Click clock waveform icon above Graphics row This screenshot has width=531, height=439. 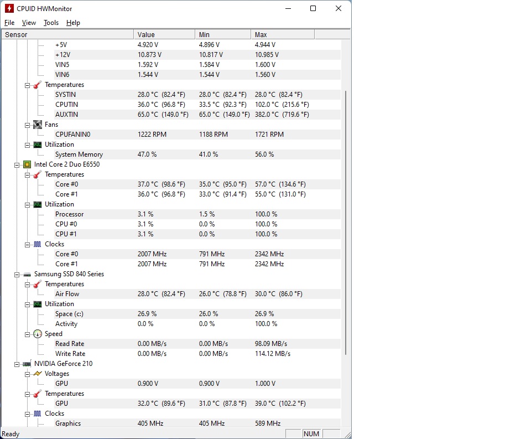click(x=38, y=414)
